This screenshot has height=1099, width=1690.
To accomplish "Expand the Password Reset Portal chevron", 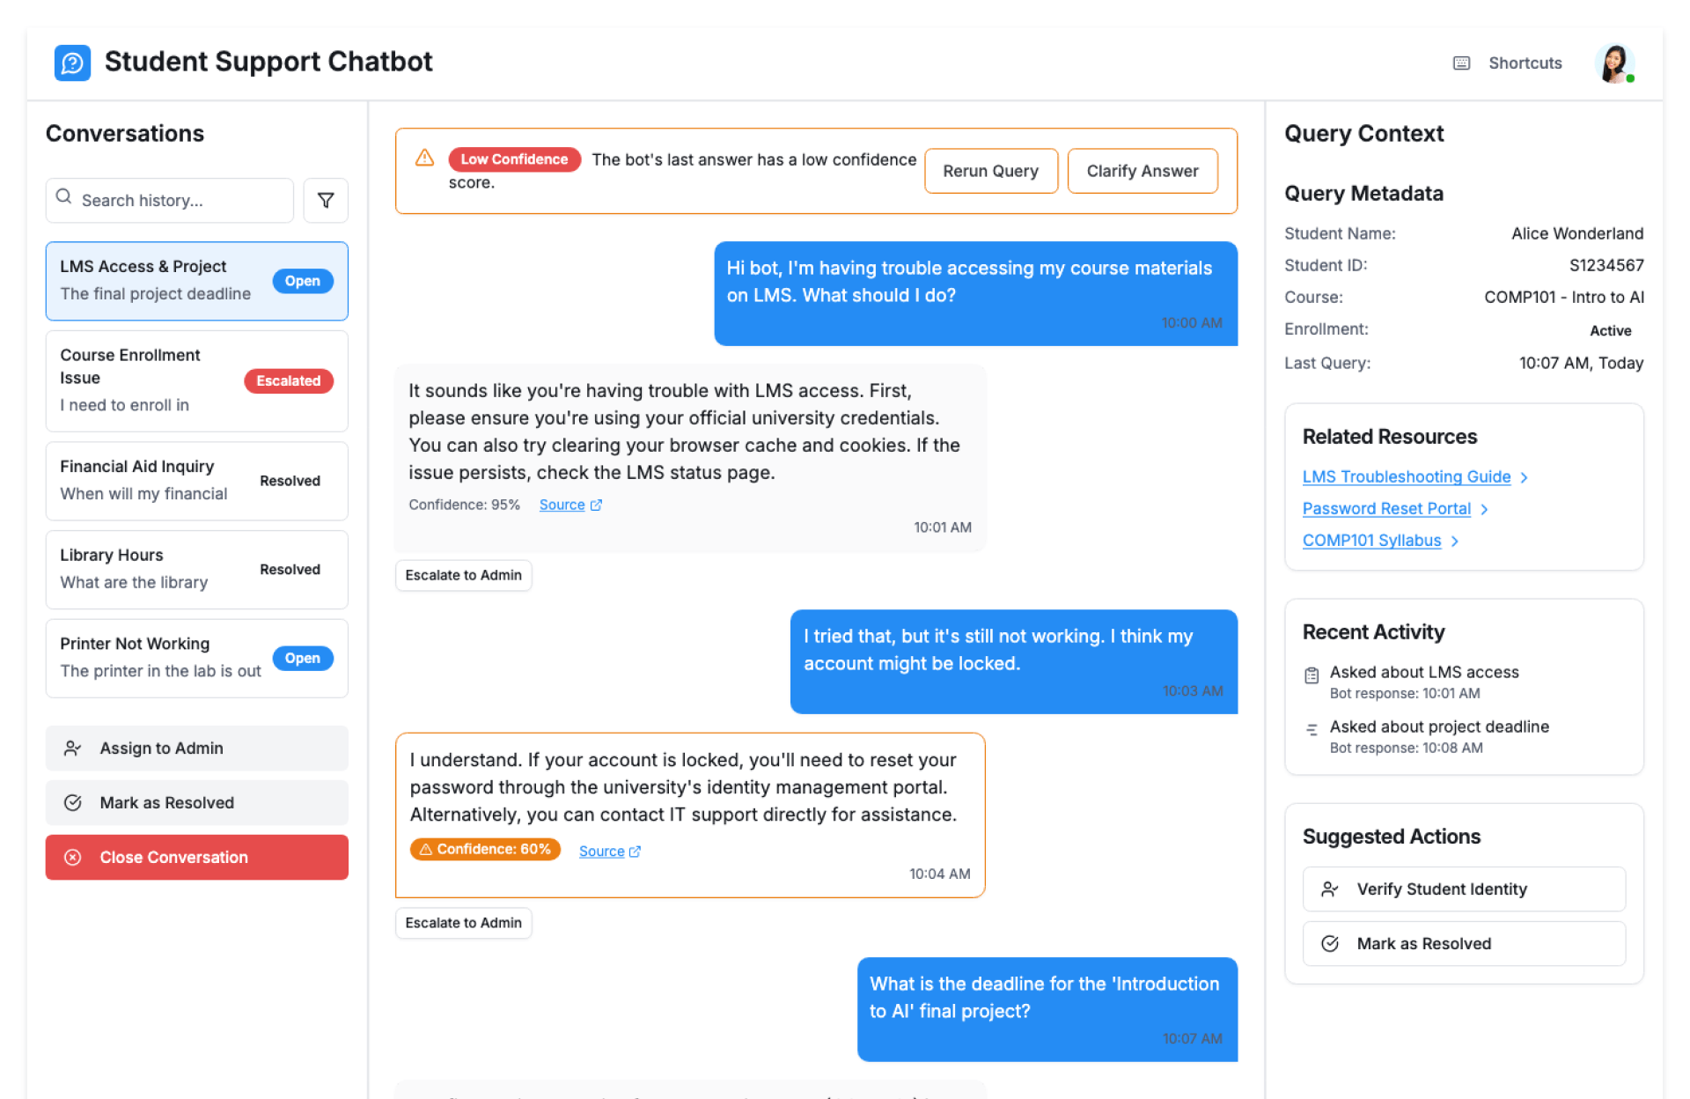I will coord(1485,509).
